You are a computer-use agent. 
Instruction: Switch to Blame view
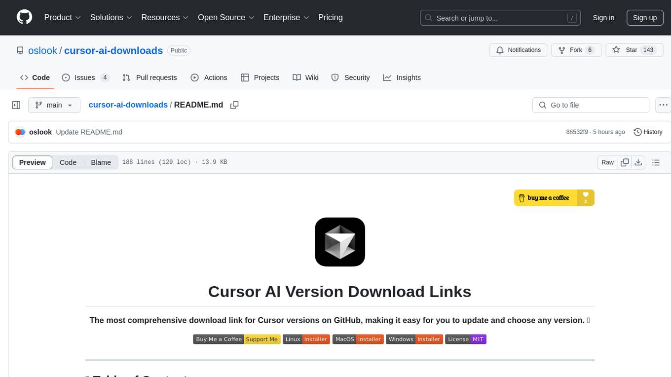pyautogui.click(x=101, y=162)
